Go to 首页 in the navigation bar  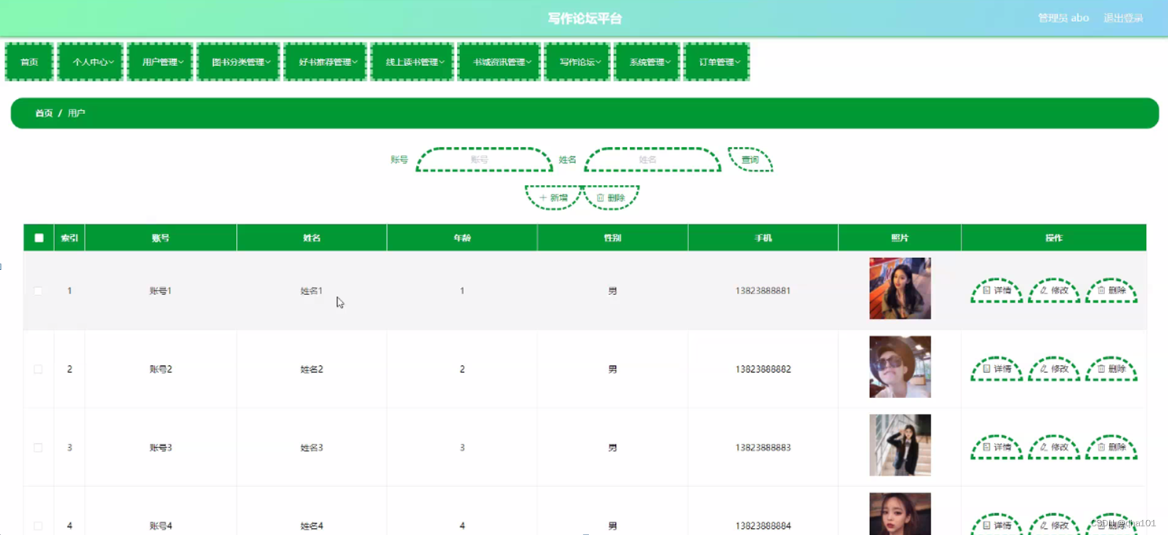click(29, 62)
